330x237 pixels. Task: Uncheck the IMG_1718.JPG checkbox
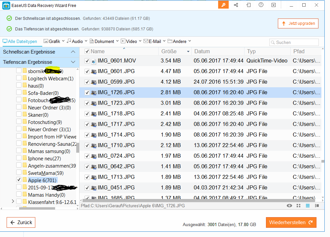87,114
